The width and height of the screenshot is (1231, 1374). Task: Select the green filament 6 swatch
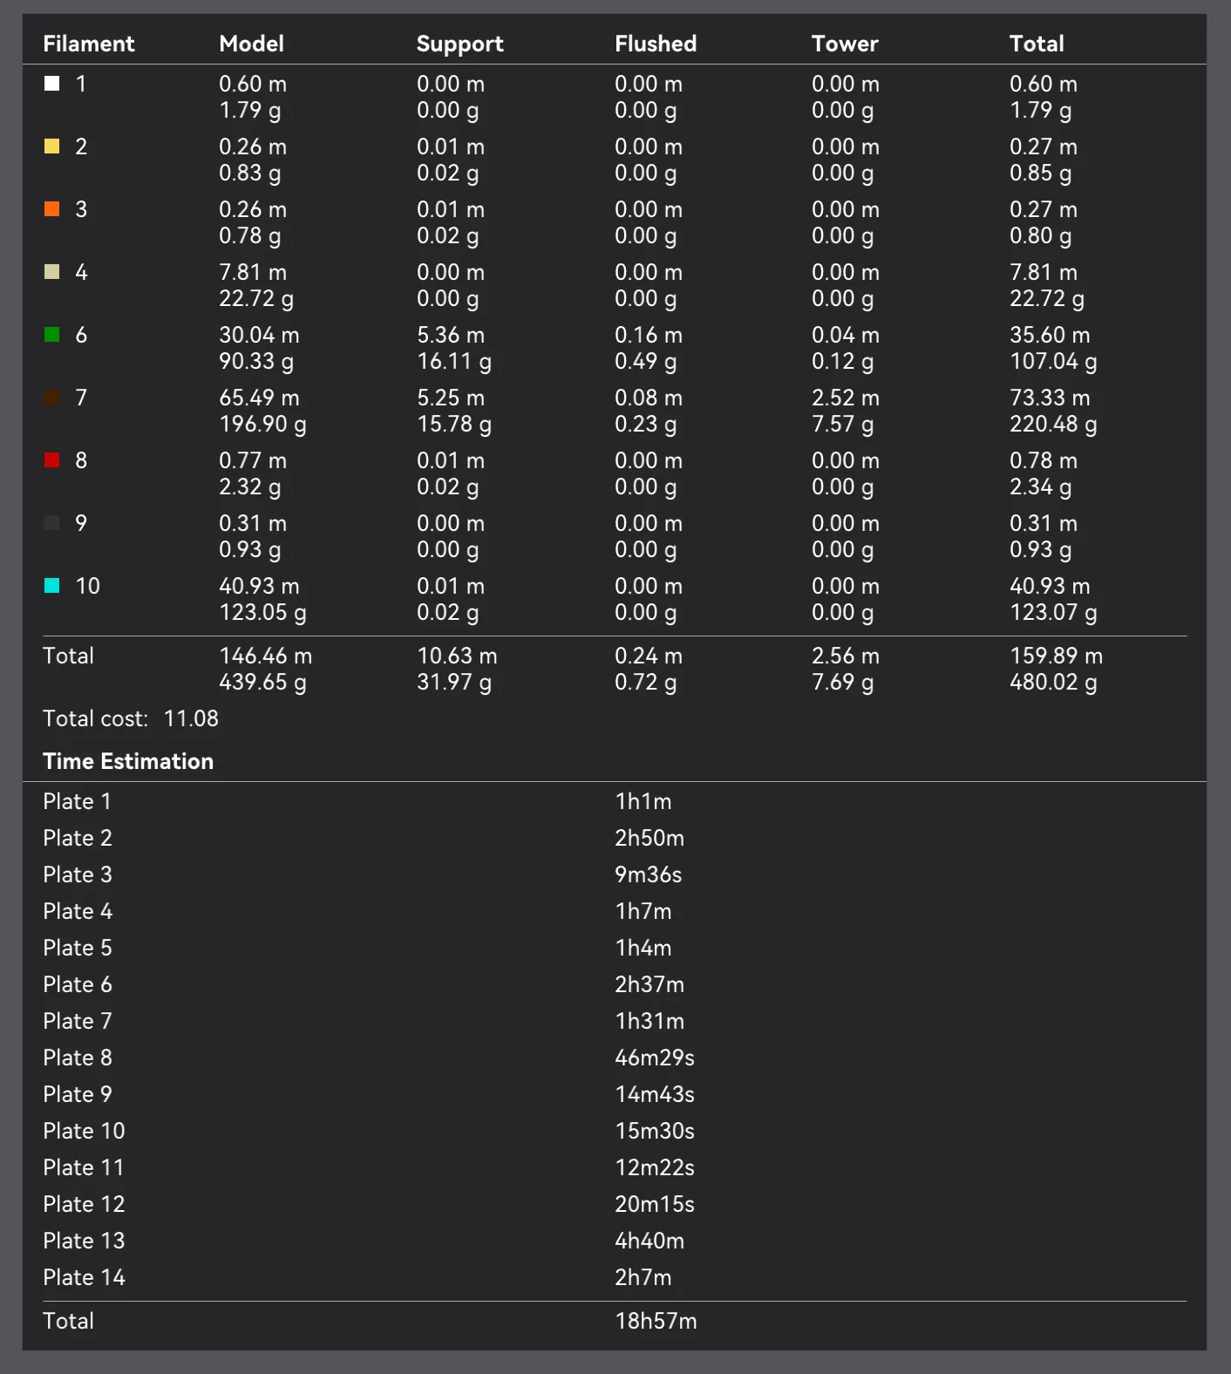point(52,335)
